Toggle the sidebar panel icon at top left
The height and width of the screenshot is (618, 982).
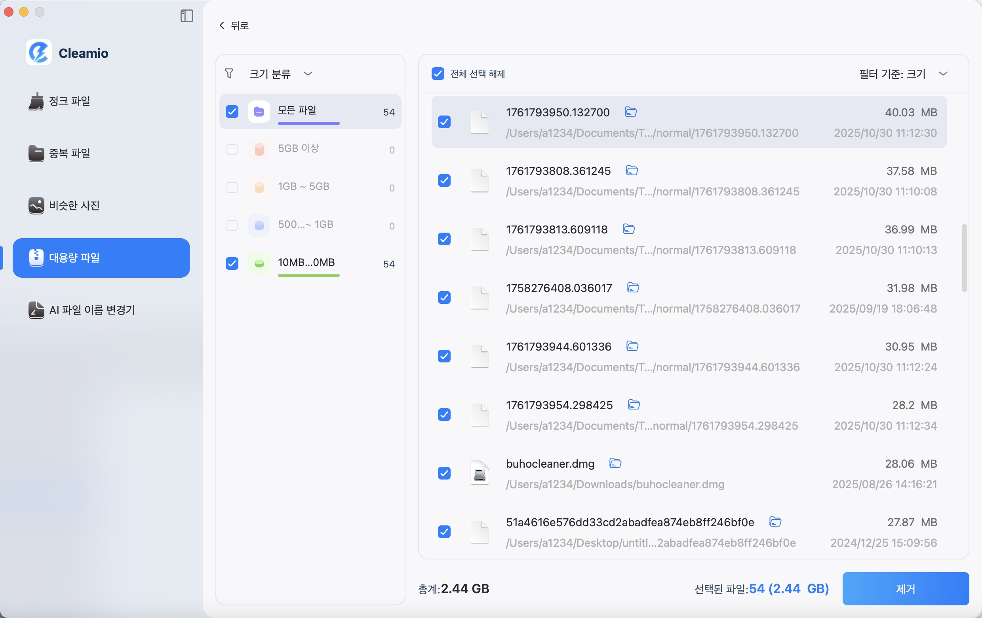(187, 16)
